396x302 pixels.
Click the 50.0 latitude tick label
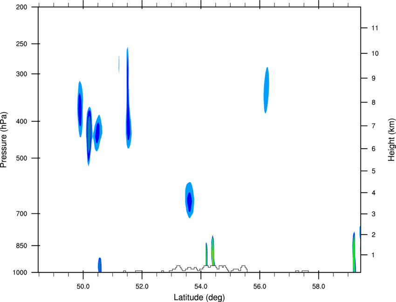[83, 287]
